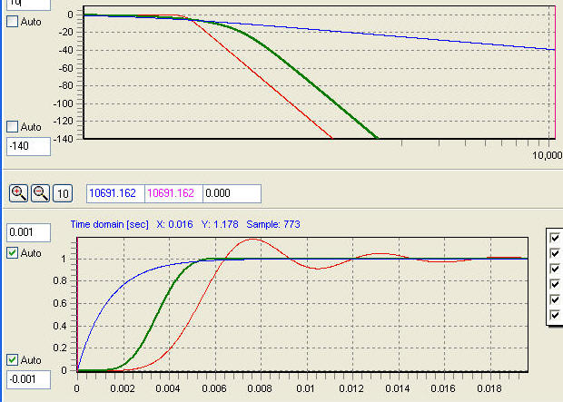Click the '-120' magnitude axis label
The height and width of the screenshot is (402, 563).
64,121
